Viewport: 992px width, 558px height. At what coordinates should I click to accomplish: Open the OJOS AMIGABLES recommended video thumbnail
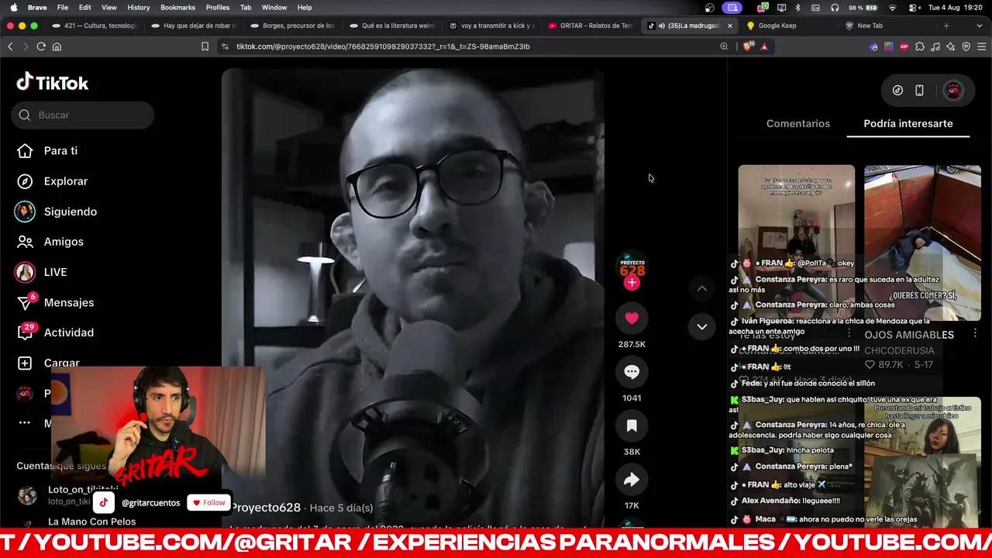[x=922, y=243]
